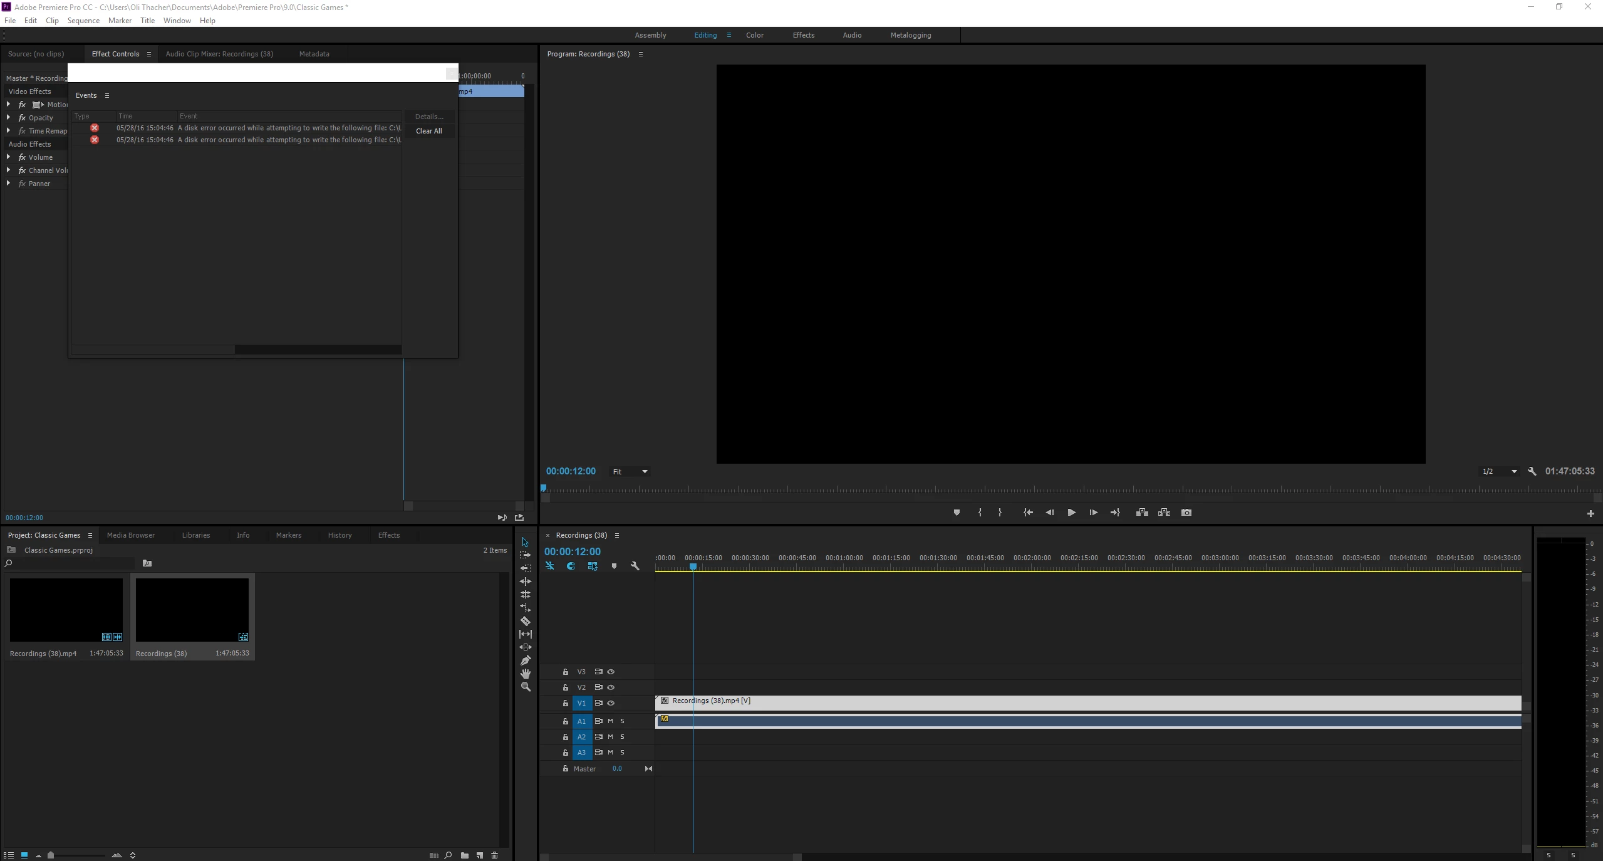The image size is (1603, 861).
Task: Open the Fit zoom level dropdown
Action: (x=630, y=472)
